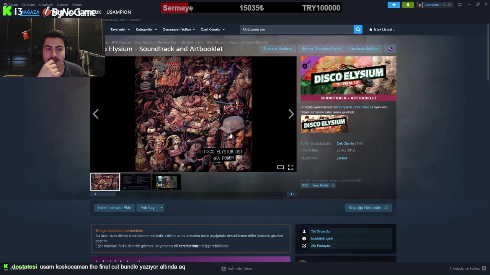This screenshot has width=490, height=275.
Task: Open the Steam menu
Action: point(13,5)
